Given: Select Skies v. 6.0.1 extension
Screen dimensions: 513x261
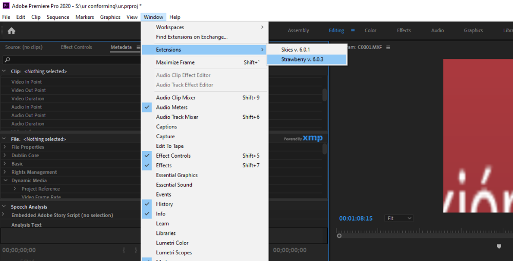Looking at the screenshot, I should tap(307, 50).
